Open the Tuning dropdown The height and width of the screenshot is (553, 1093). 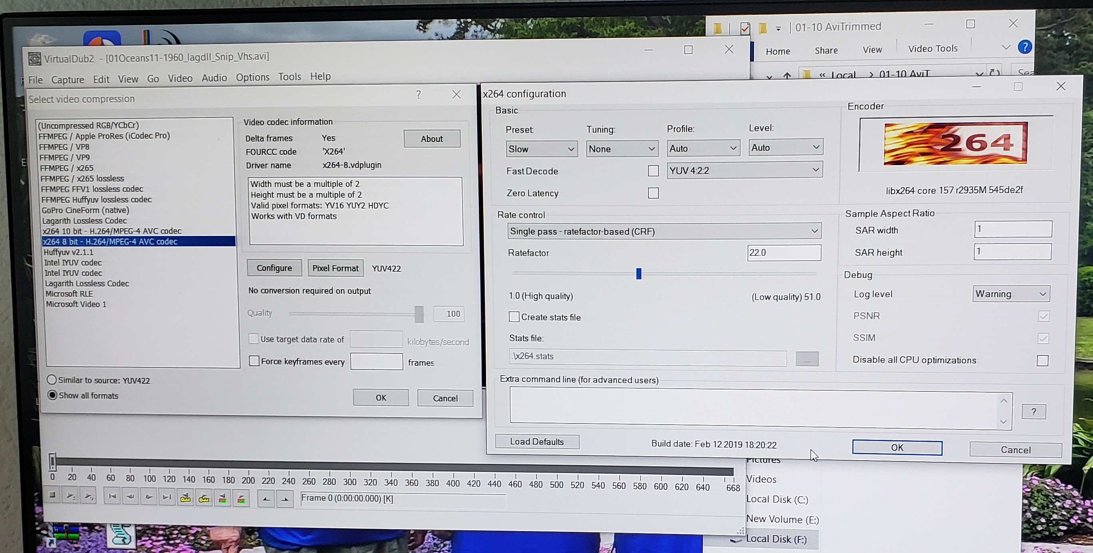pos(622,149)
